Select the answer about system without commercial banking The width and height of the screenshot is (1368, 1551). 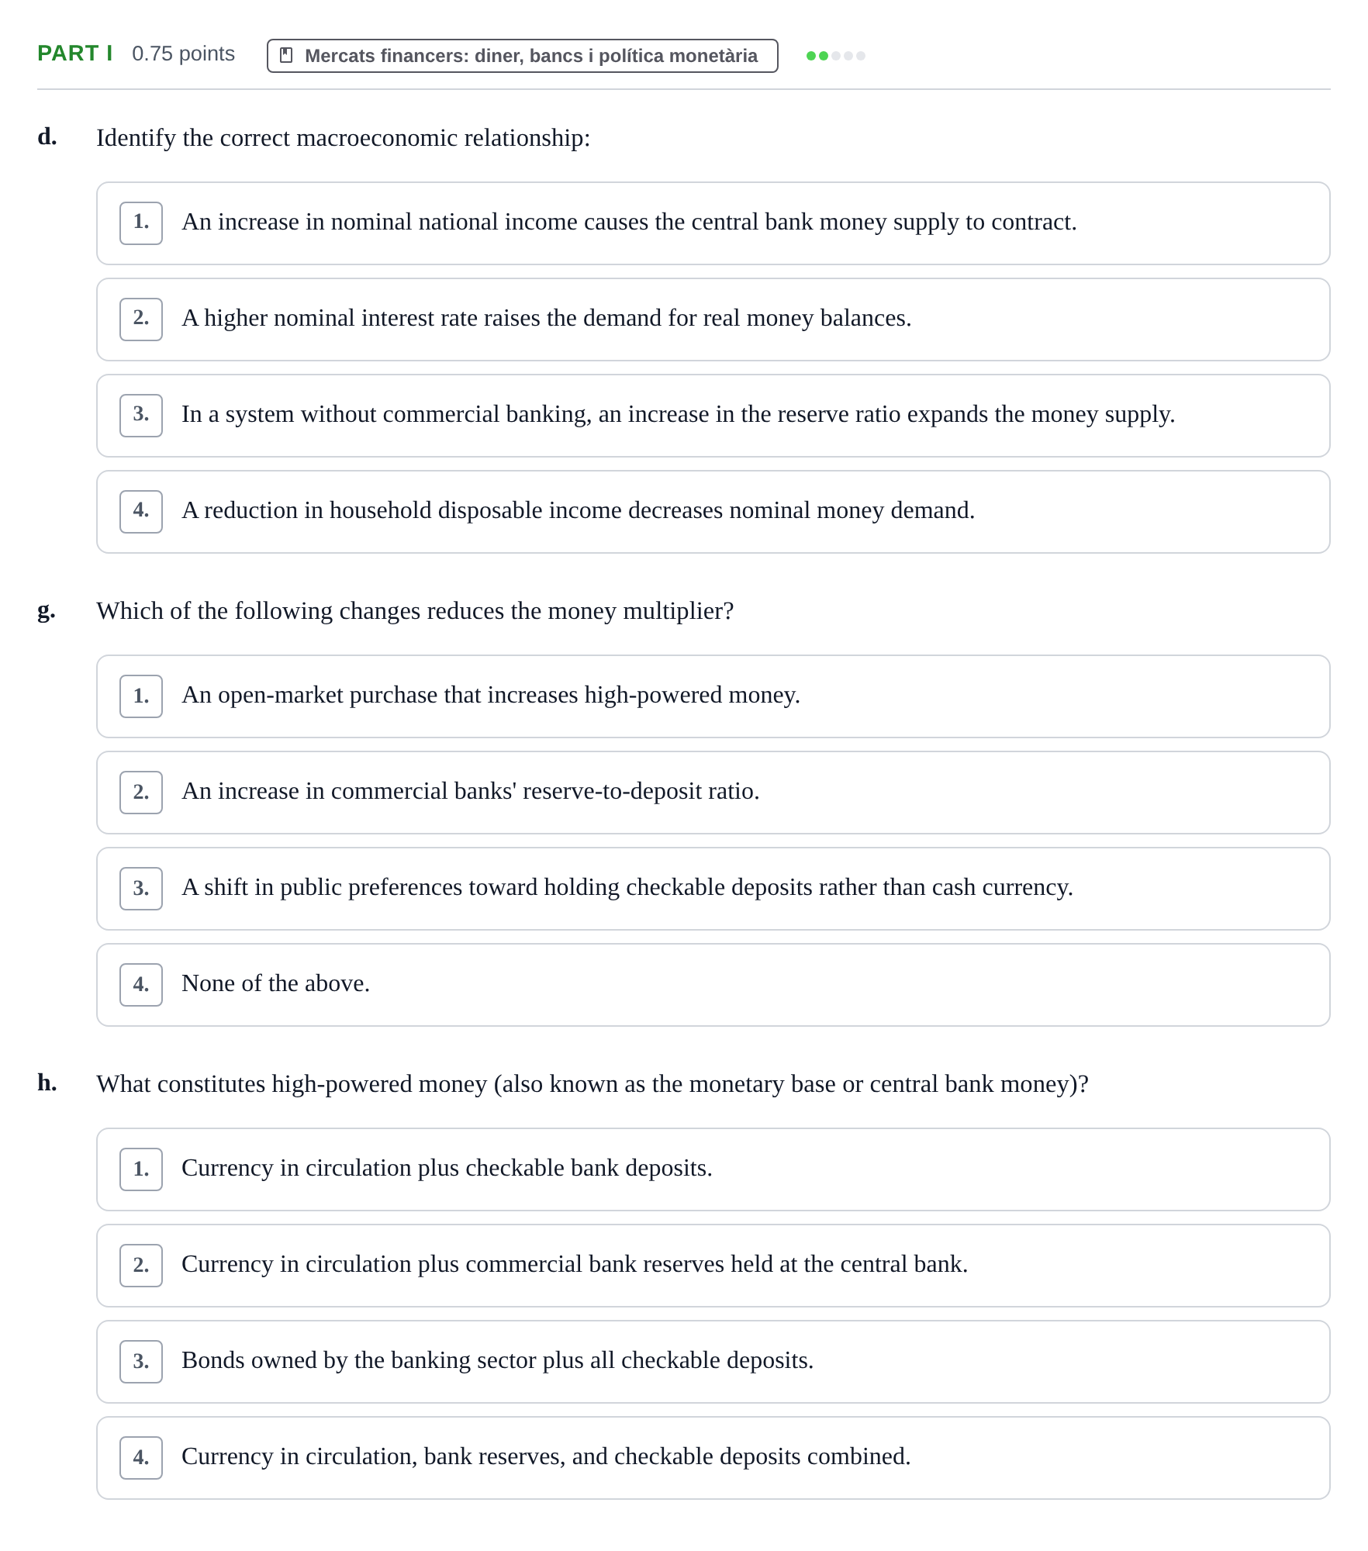pyautogui.click(x=713, y=416)
